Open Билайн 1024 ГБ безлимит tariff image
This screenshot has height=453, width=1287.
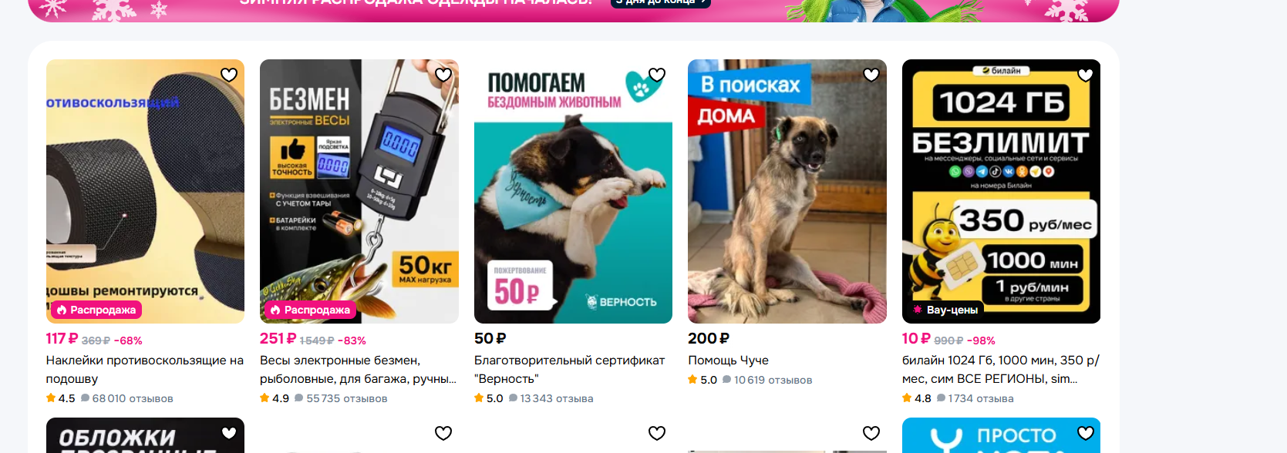coord(1001,191)
